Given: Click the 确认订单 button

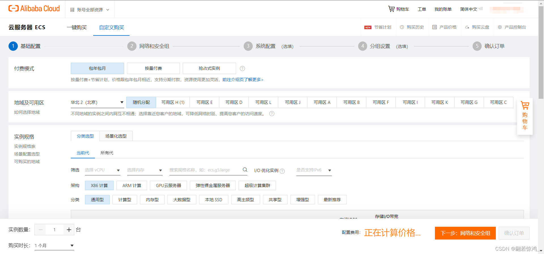Looking at the screenshot, I should point(514,233).
